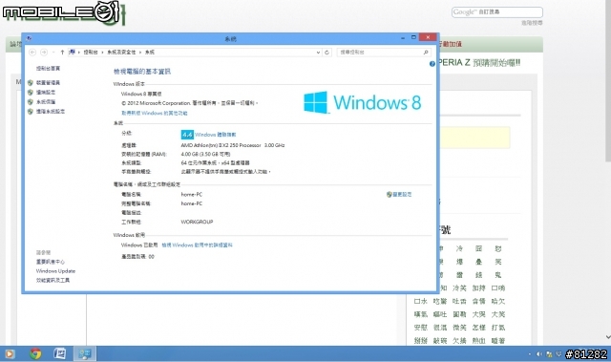Open 效能資訊及工具 in the sidebar

[53, 281]
